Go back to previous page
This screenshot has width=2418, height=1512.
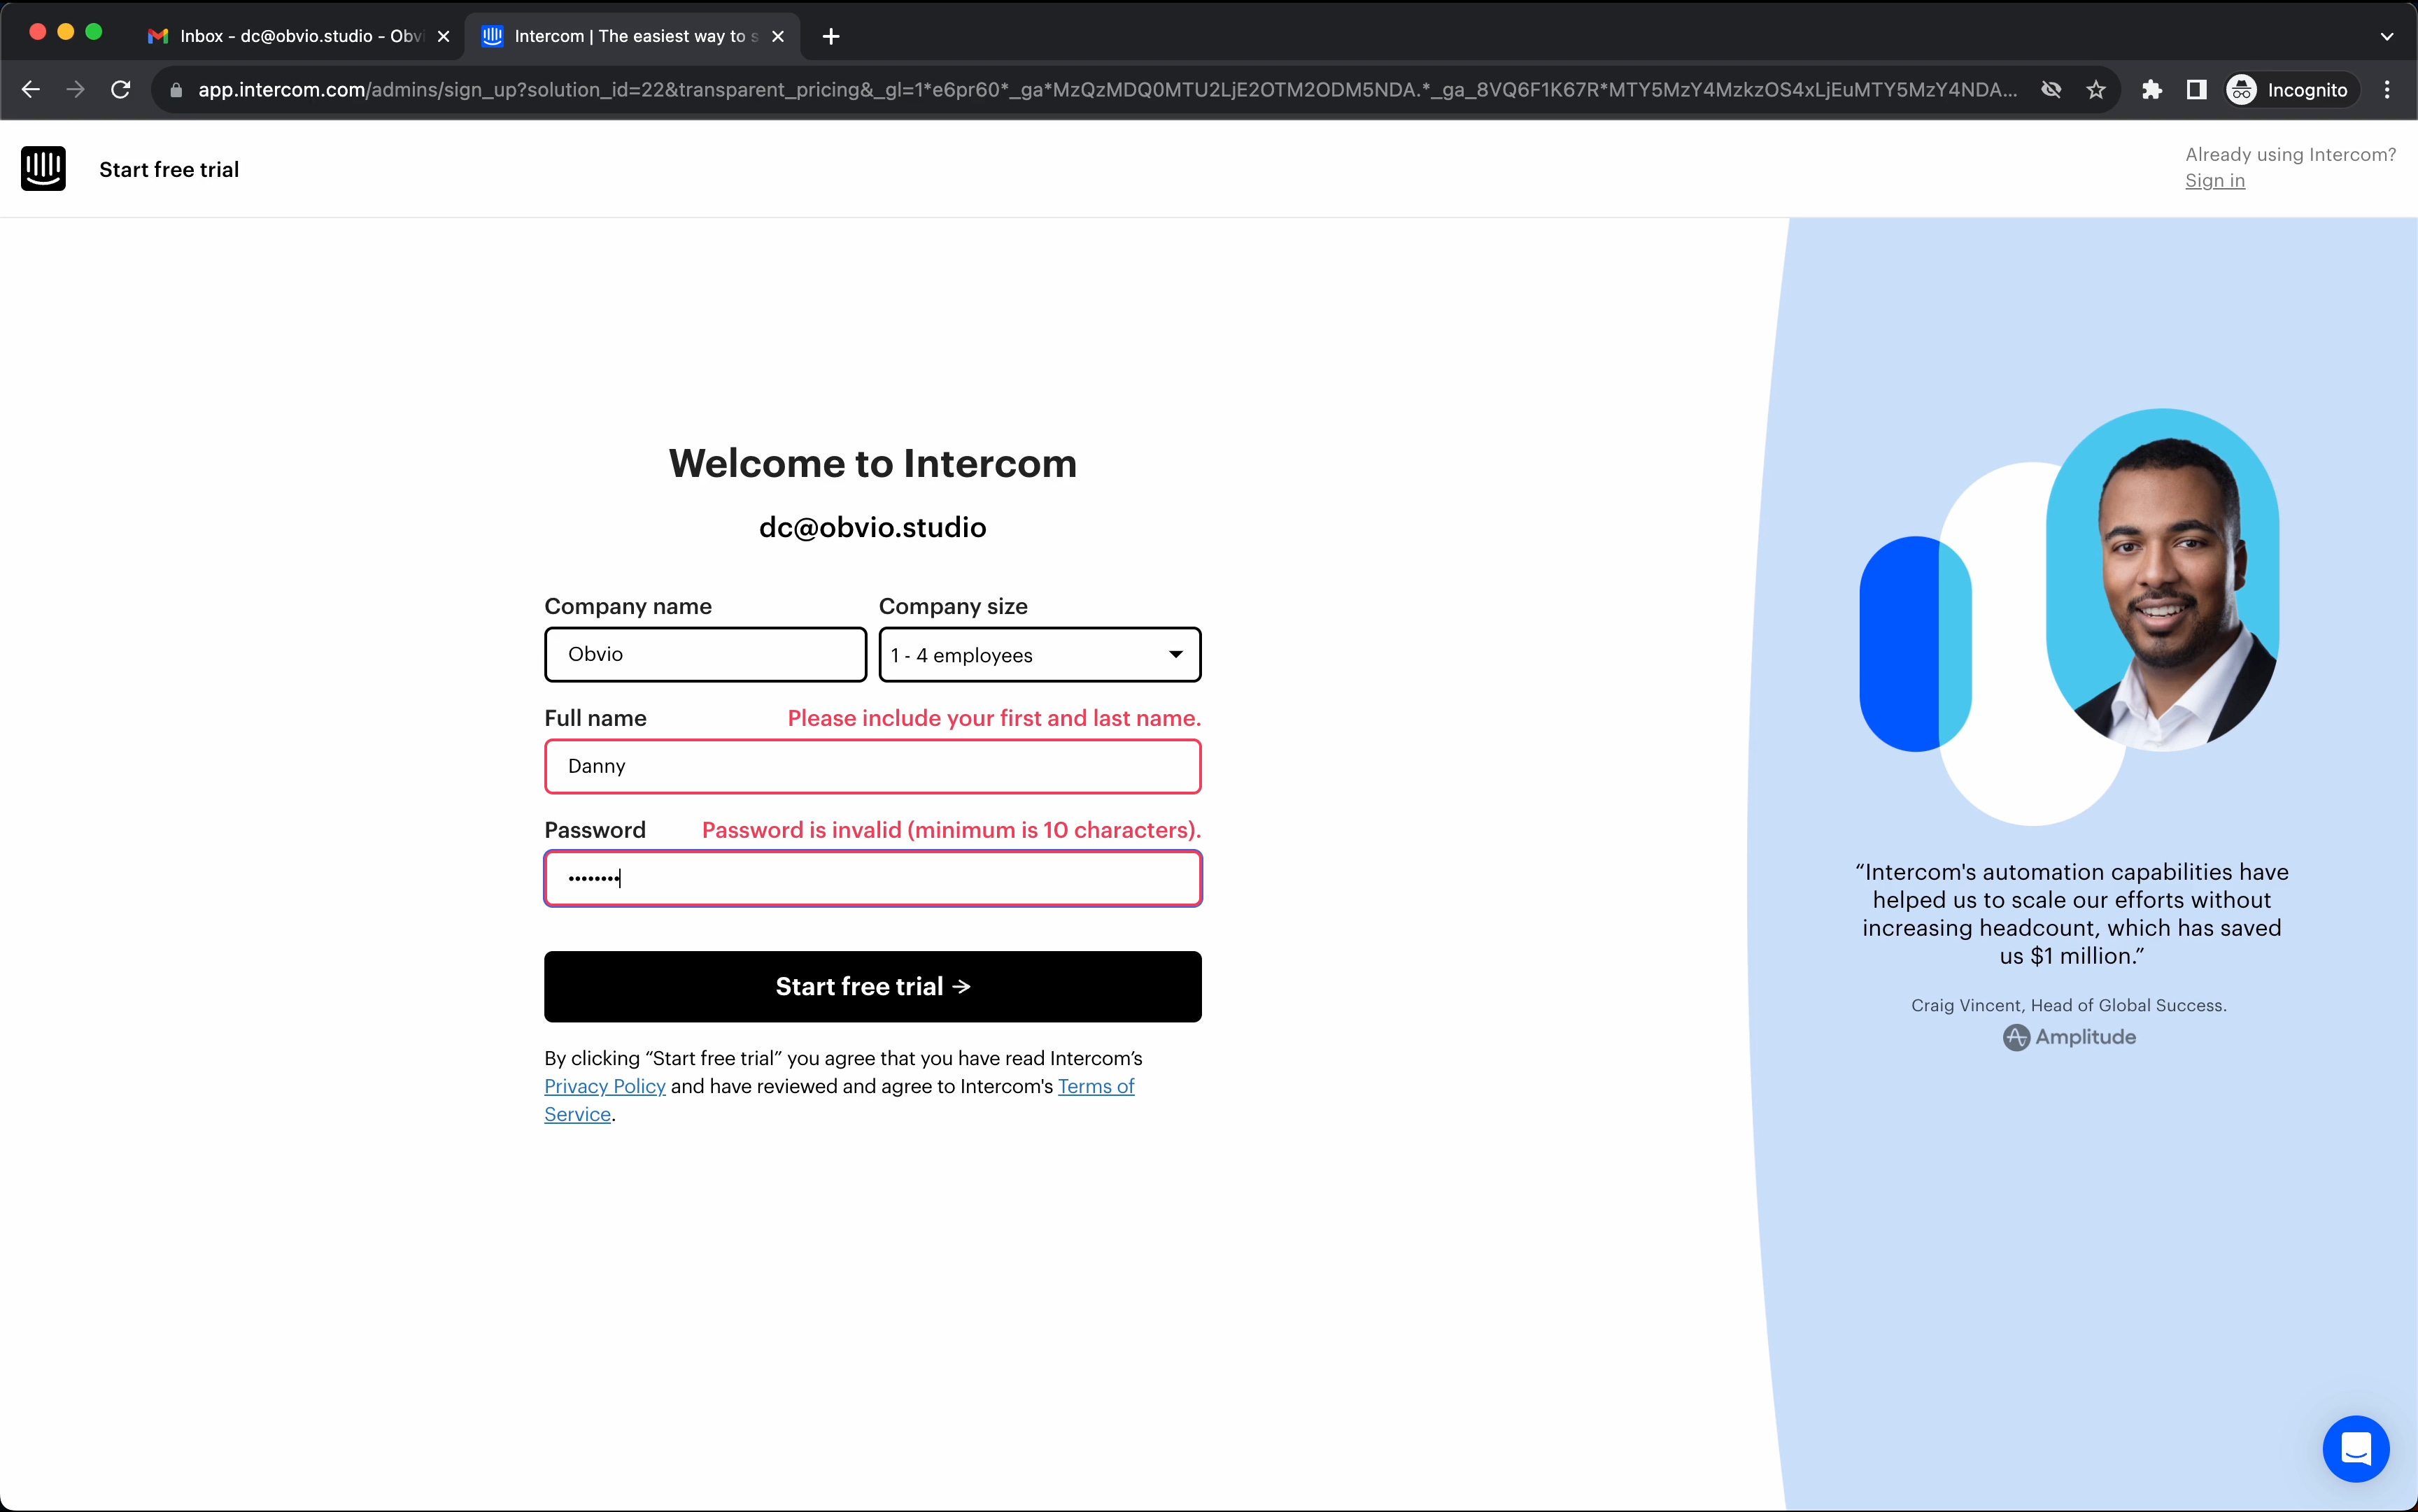[31, 90]
